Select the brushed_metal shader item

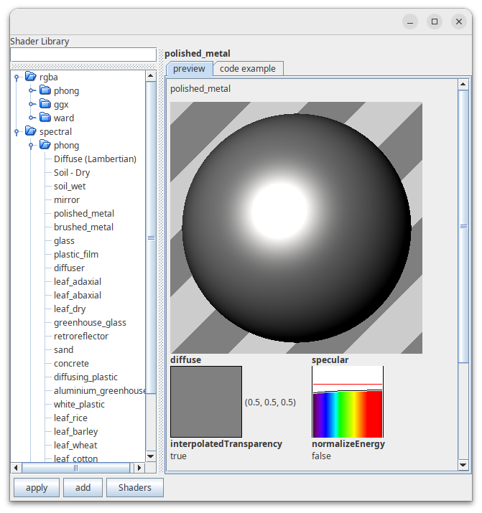point(83,227)
